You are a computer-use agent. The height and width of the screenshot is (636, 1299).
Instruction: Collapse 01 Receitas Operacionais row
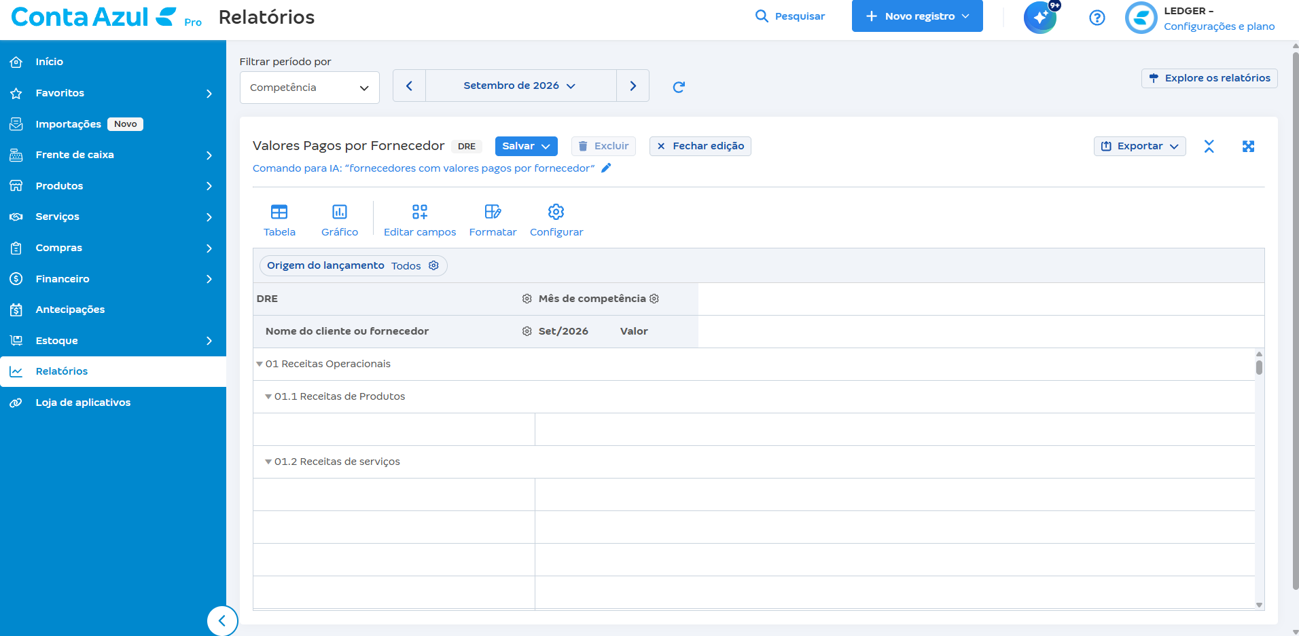260,364
